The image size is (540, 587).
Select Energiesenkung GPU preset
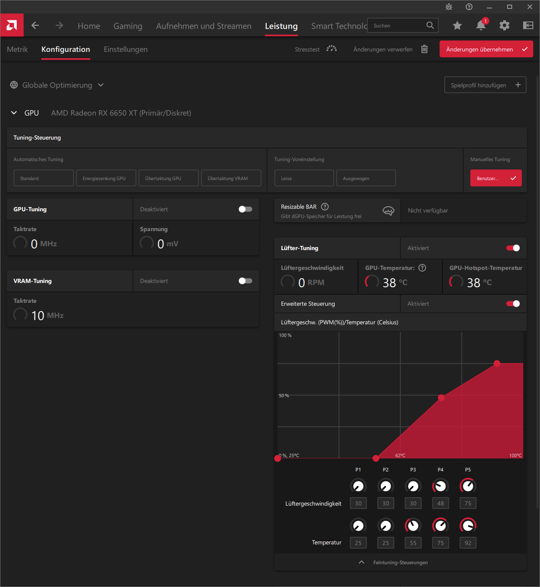point(106,178)
